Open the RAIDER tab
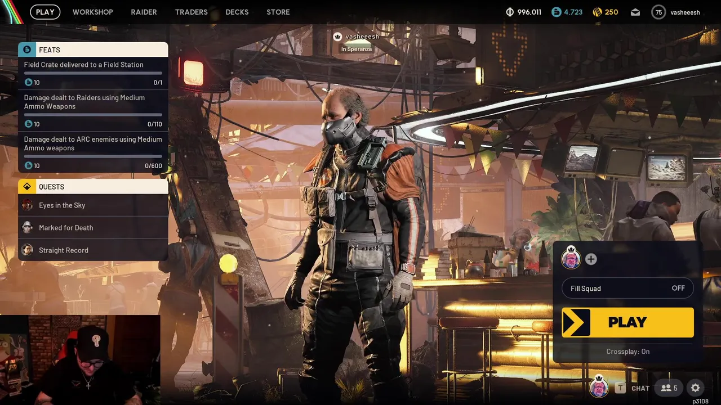The width and height of the screenshot is (721, 405). click(x=144, y=12)
